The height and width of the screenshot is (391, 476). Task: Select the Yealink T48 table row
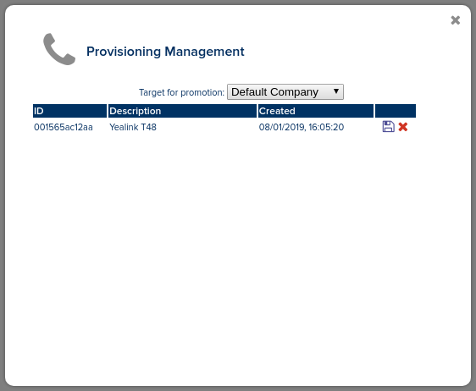click(x=224, y=127)
